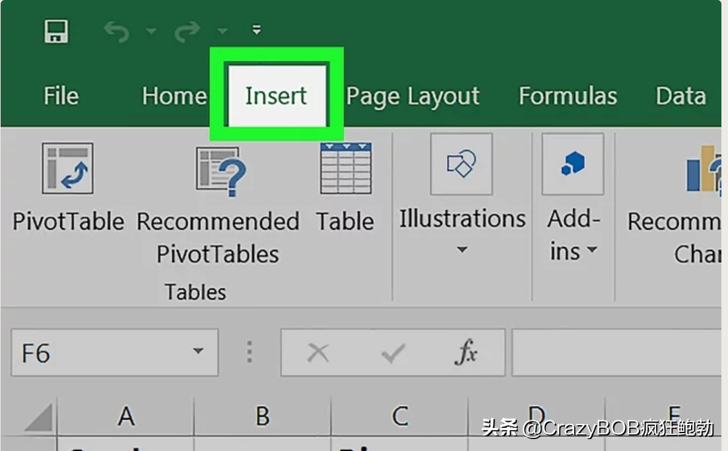Click the Recommended PivotTables icon
This screenshot has width=728, height=451.
click(221, 171)
